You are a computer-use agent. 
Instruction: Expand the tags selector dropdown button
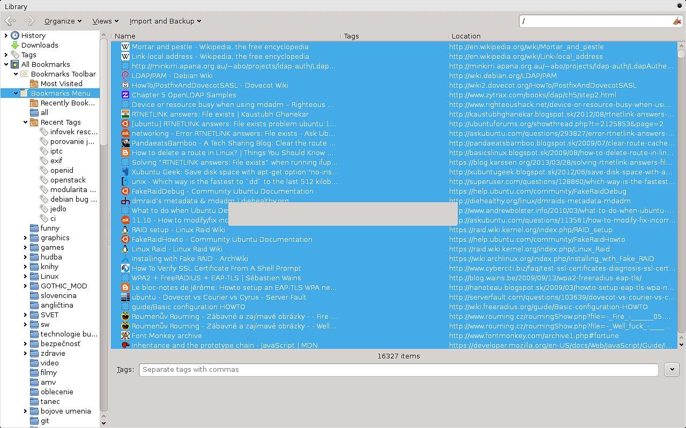(x=672, y=369)
